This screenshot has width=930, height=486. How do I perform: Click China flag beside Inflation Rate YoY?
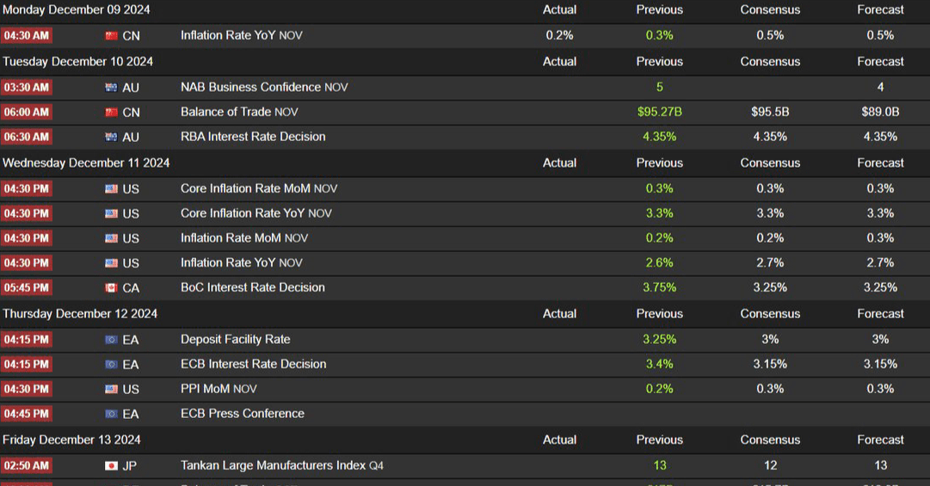[111, 35]
